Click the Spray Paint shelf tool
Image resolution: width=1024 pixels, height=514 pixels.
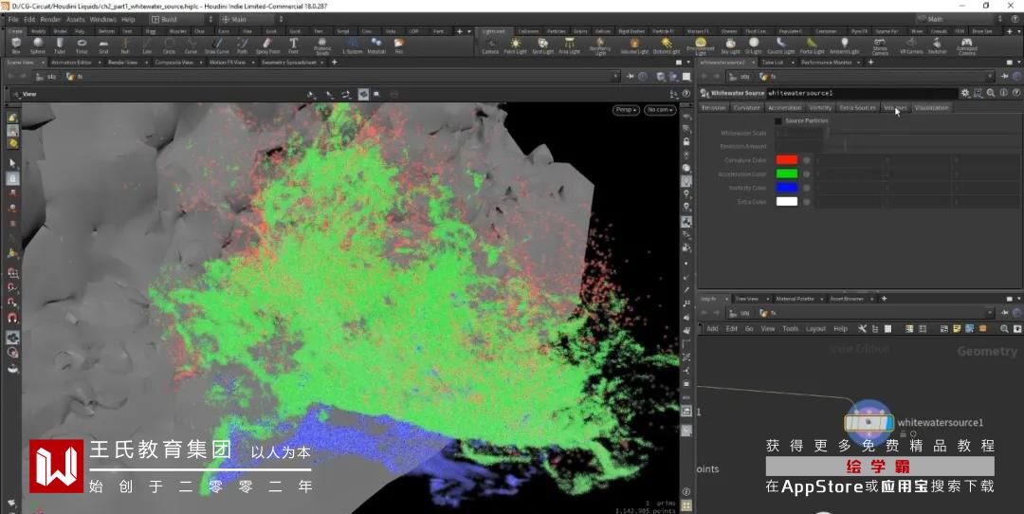pos(267,45)
